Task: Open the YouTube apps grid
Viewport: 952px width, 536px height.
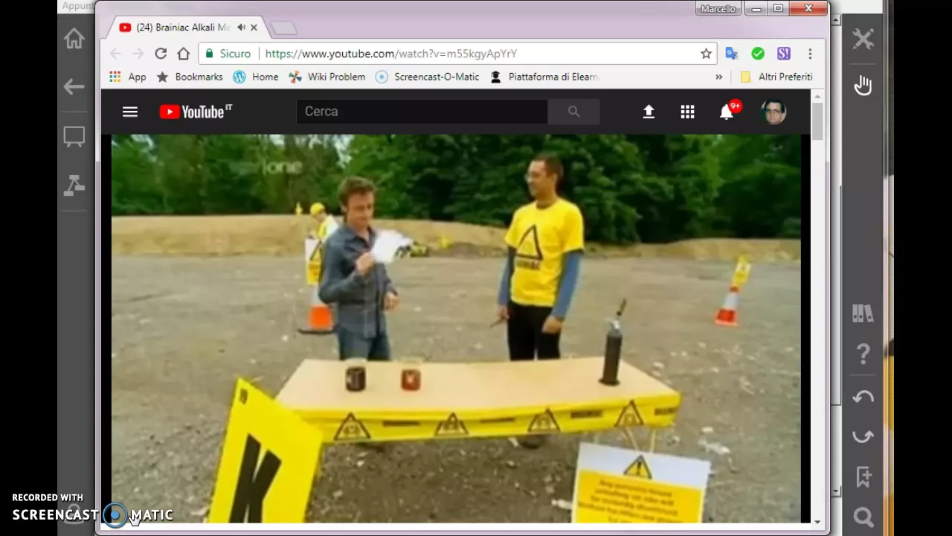Action: pyautogui.click(x=687, y=112)
